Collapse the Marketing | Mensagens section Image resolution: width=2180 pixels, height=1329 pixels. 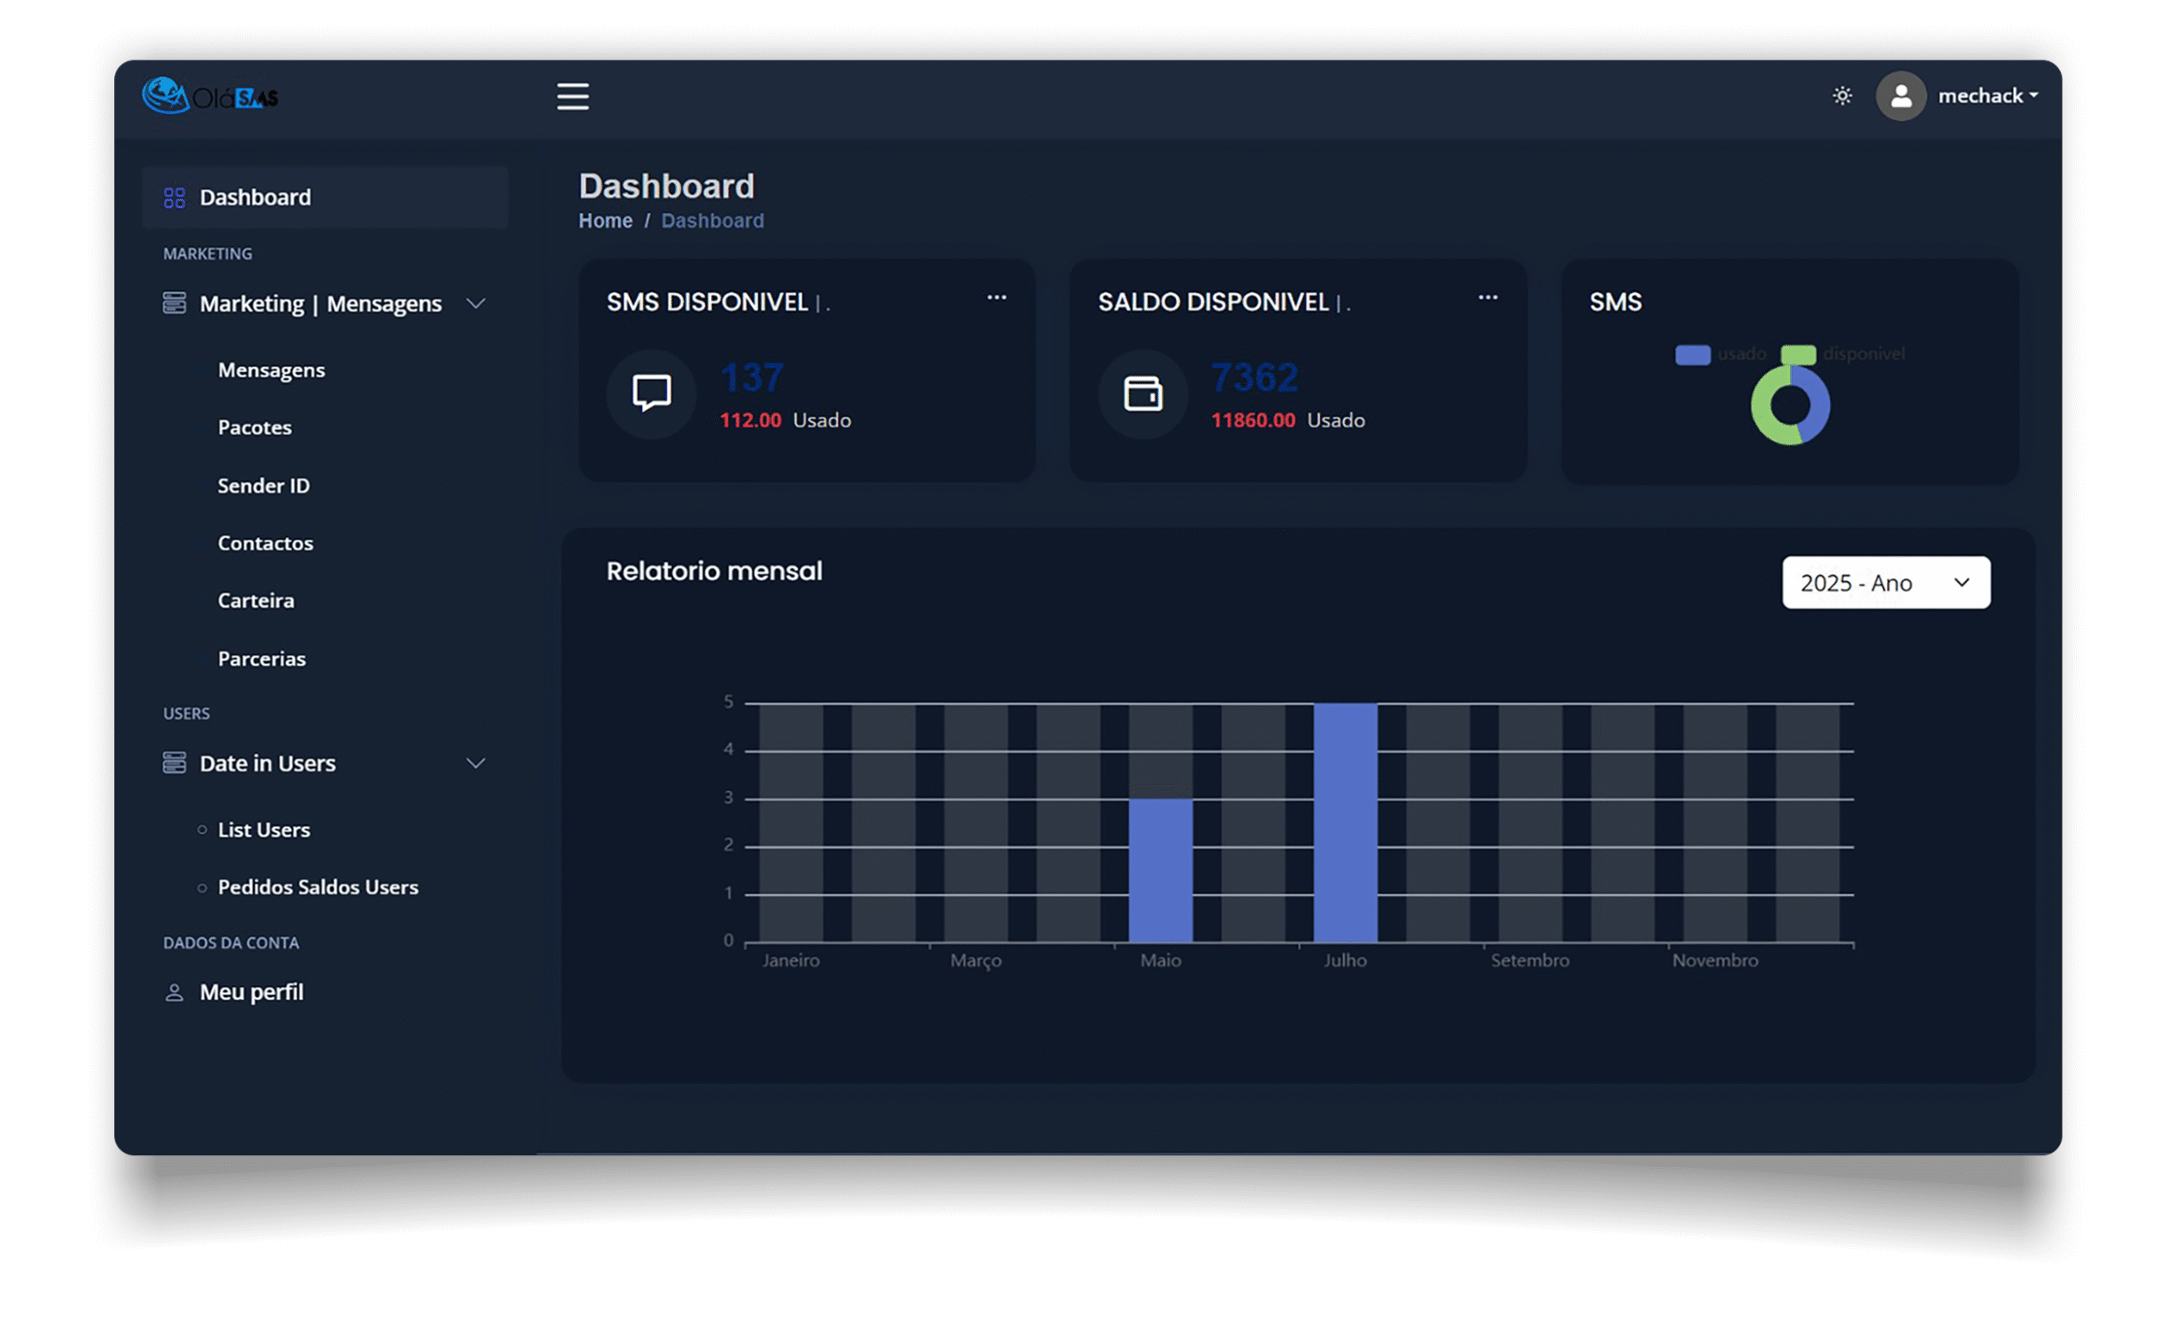coord(475,303)
